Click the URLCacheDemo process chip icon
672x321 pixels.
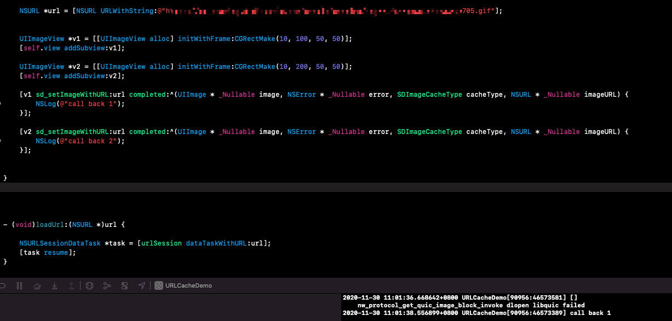(x=159, y=285)
